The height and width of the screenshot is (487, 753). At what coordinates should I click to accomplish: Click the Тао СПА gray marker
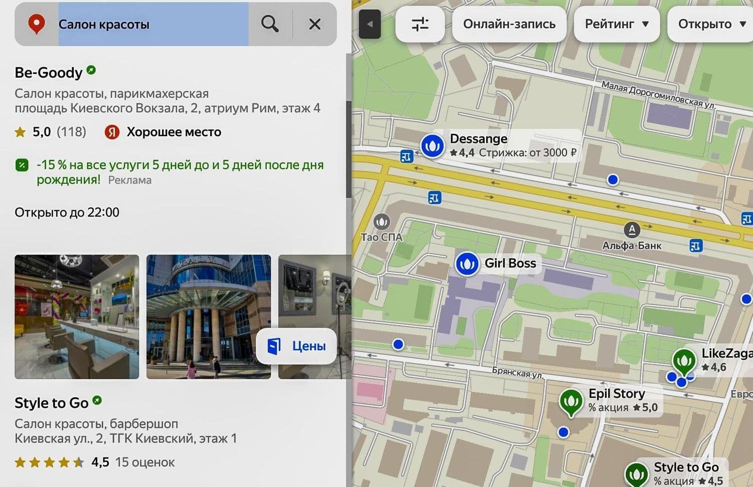click(382, 221)
